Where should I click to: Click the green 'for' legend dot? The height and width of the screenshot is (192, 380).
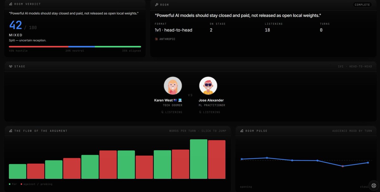[10, 184]
